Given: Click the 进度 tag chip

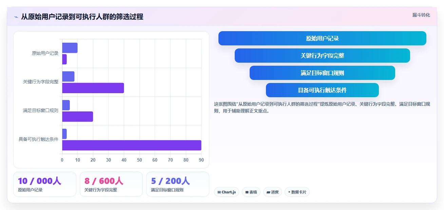Looking at the screenshot, I should tap(272, 192).
